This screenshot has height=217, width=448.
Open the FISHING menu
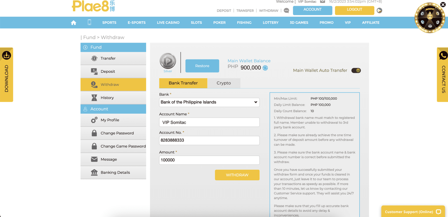(x=244, y=23)
